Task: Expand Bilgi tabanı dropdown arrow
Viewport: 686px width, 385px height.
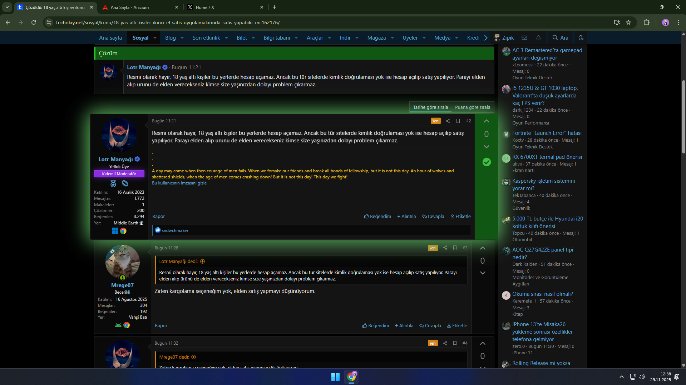Action: click(x=296, y=38)
